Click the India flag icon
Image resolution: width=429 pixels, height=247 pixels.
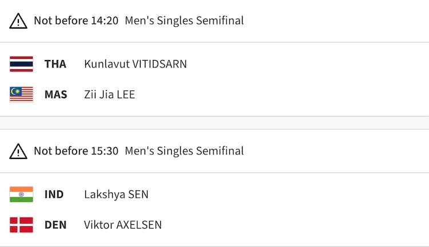pos(21,194)
